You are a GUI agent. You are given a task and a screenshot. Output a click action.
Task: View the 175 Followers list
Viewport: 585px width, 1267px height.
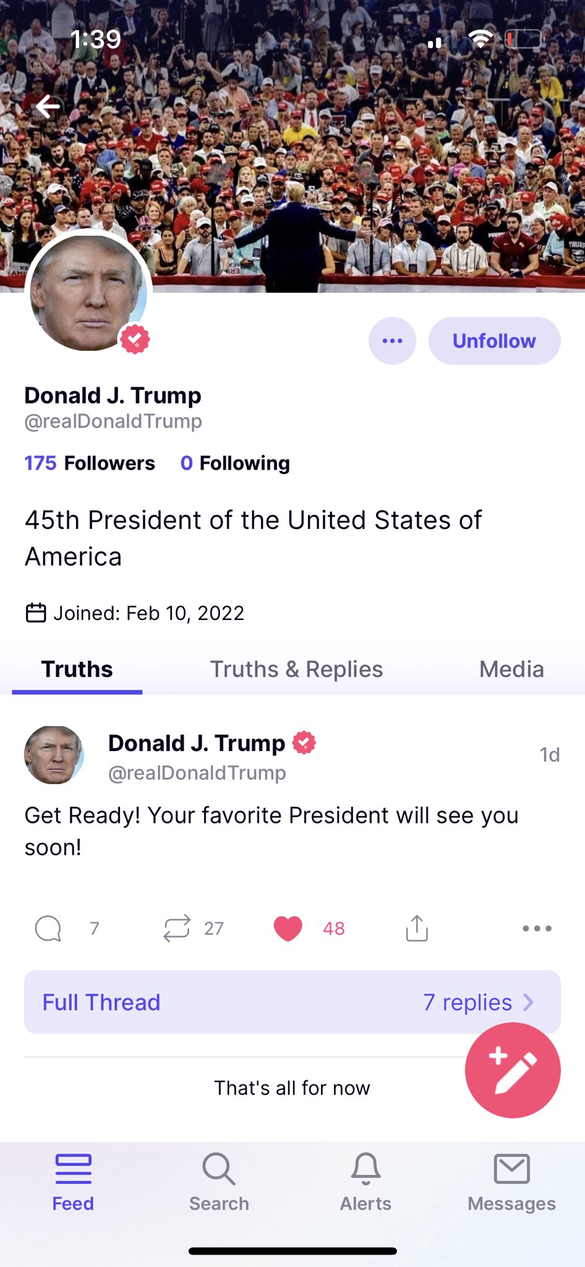point(90,463)
